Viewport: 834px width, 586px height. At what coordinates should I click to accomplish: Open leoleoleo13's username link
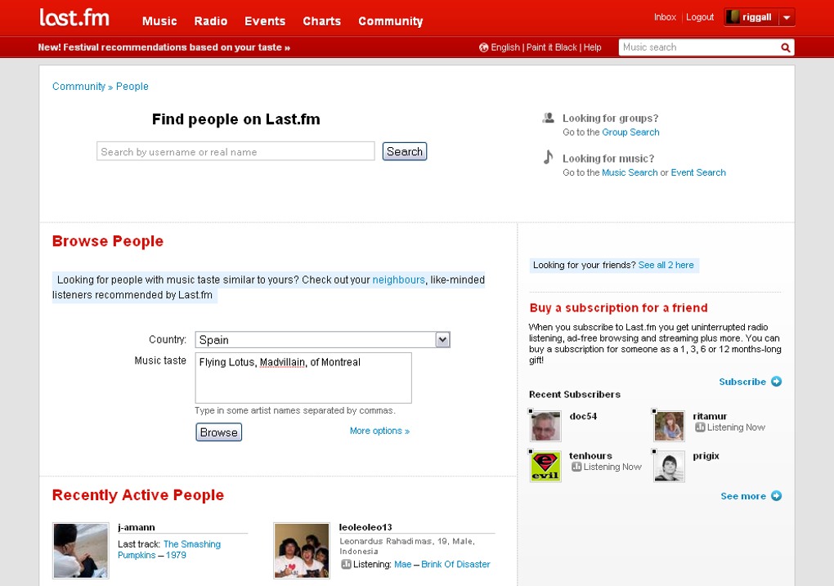tap(366, 527)
